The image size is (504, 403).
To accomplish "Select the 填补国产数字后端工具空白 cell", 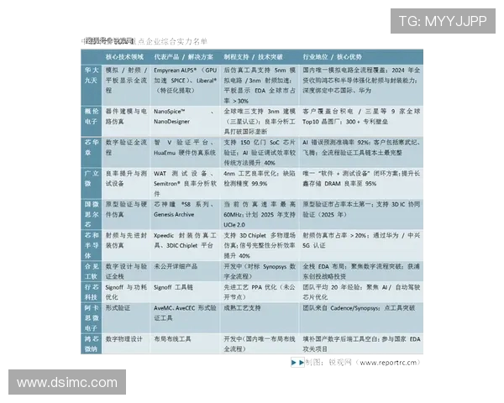I will (361, 344).
